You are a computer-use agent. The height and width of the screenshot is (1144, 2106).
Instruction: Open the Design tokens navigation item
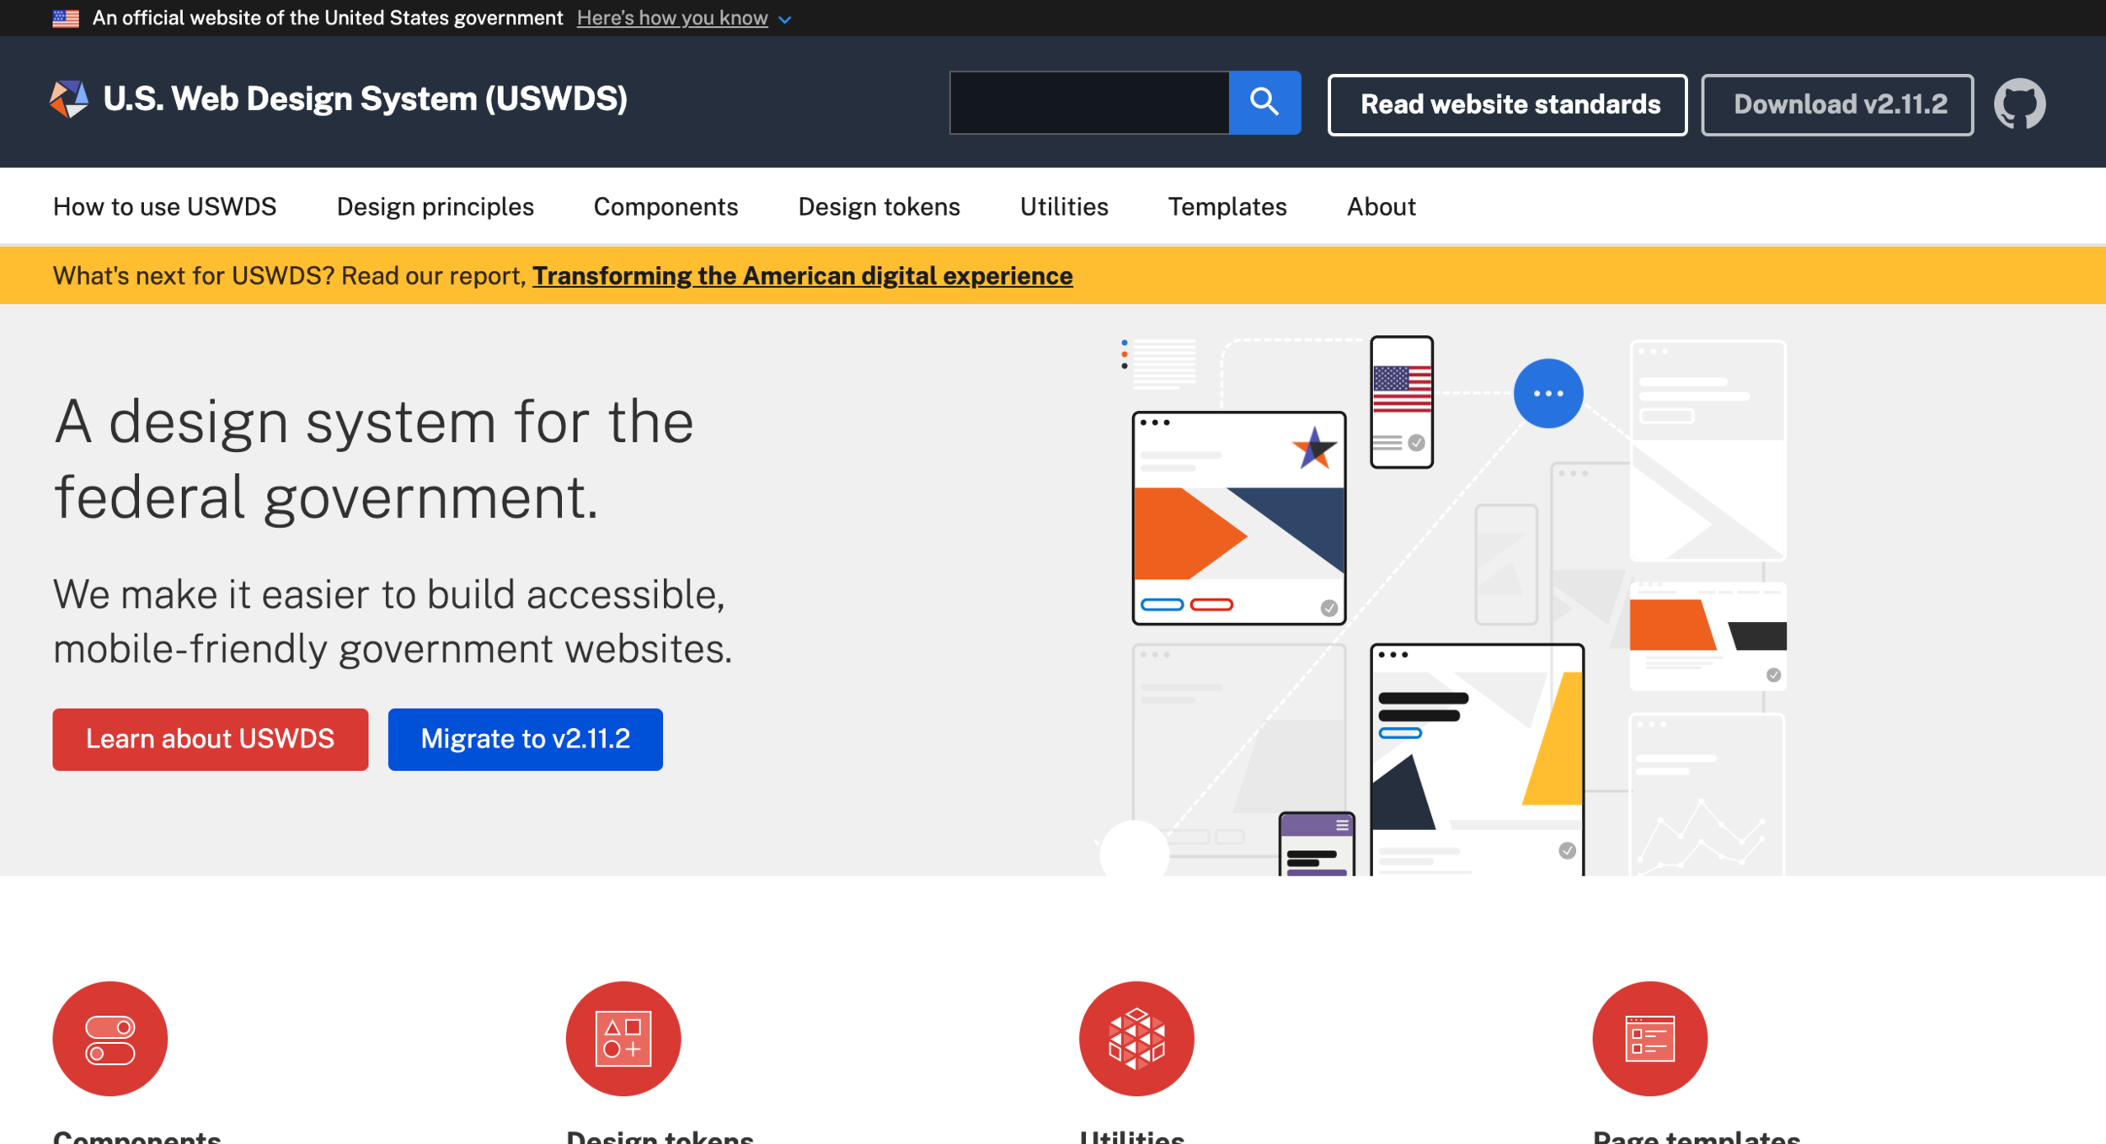click(879, 207)
